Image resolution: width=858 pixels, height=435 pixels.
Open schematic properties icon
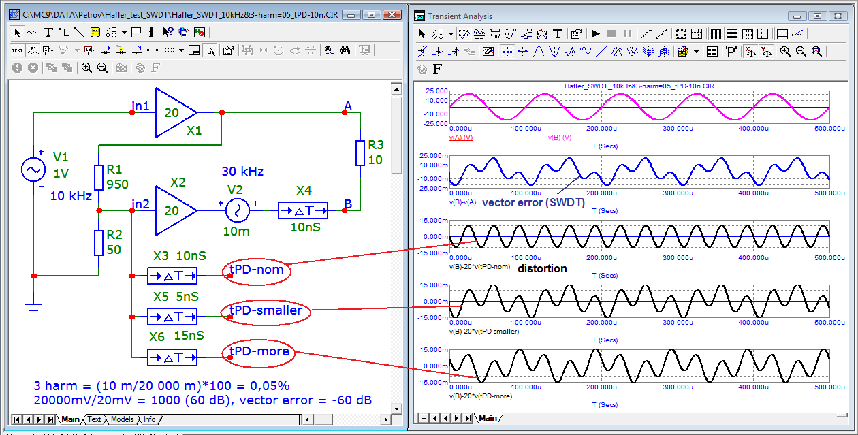[229, 50]
